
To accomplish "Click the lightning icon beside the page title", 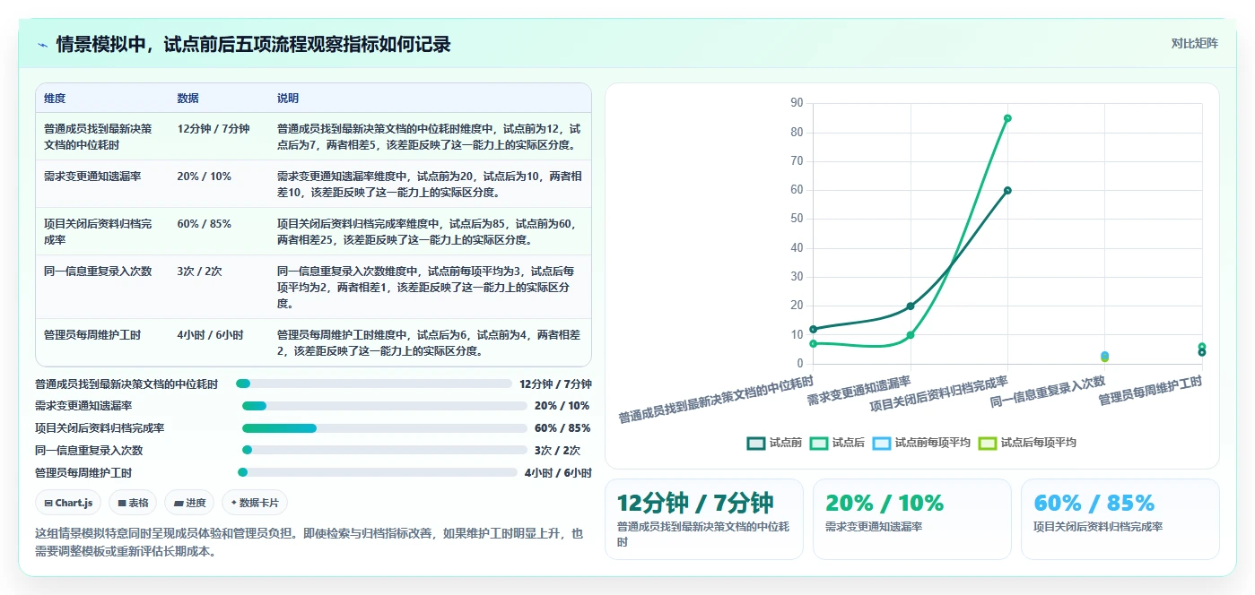I will point(43,45).
